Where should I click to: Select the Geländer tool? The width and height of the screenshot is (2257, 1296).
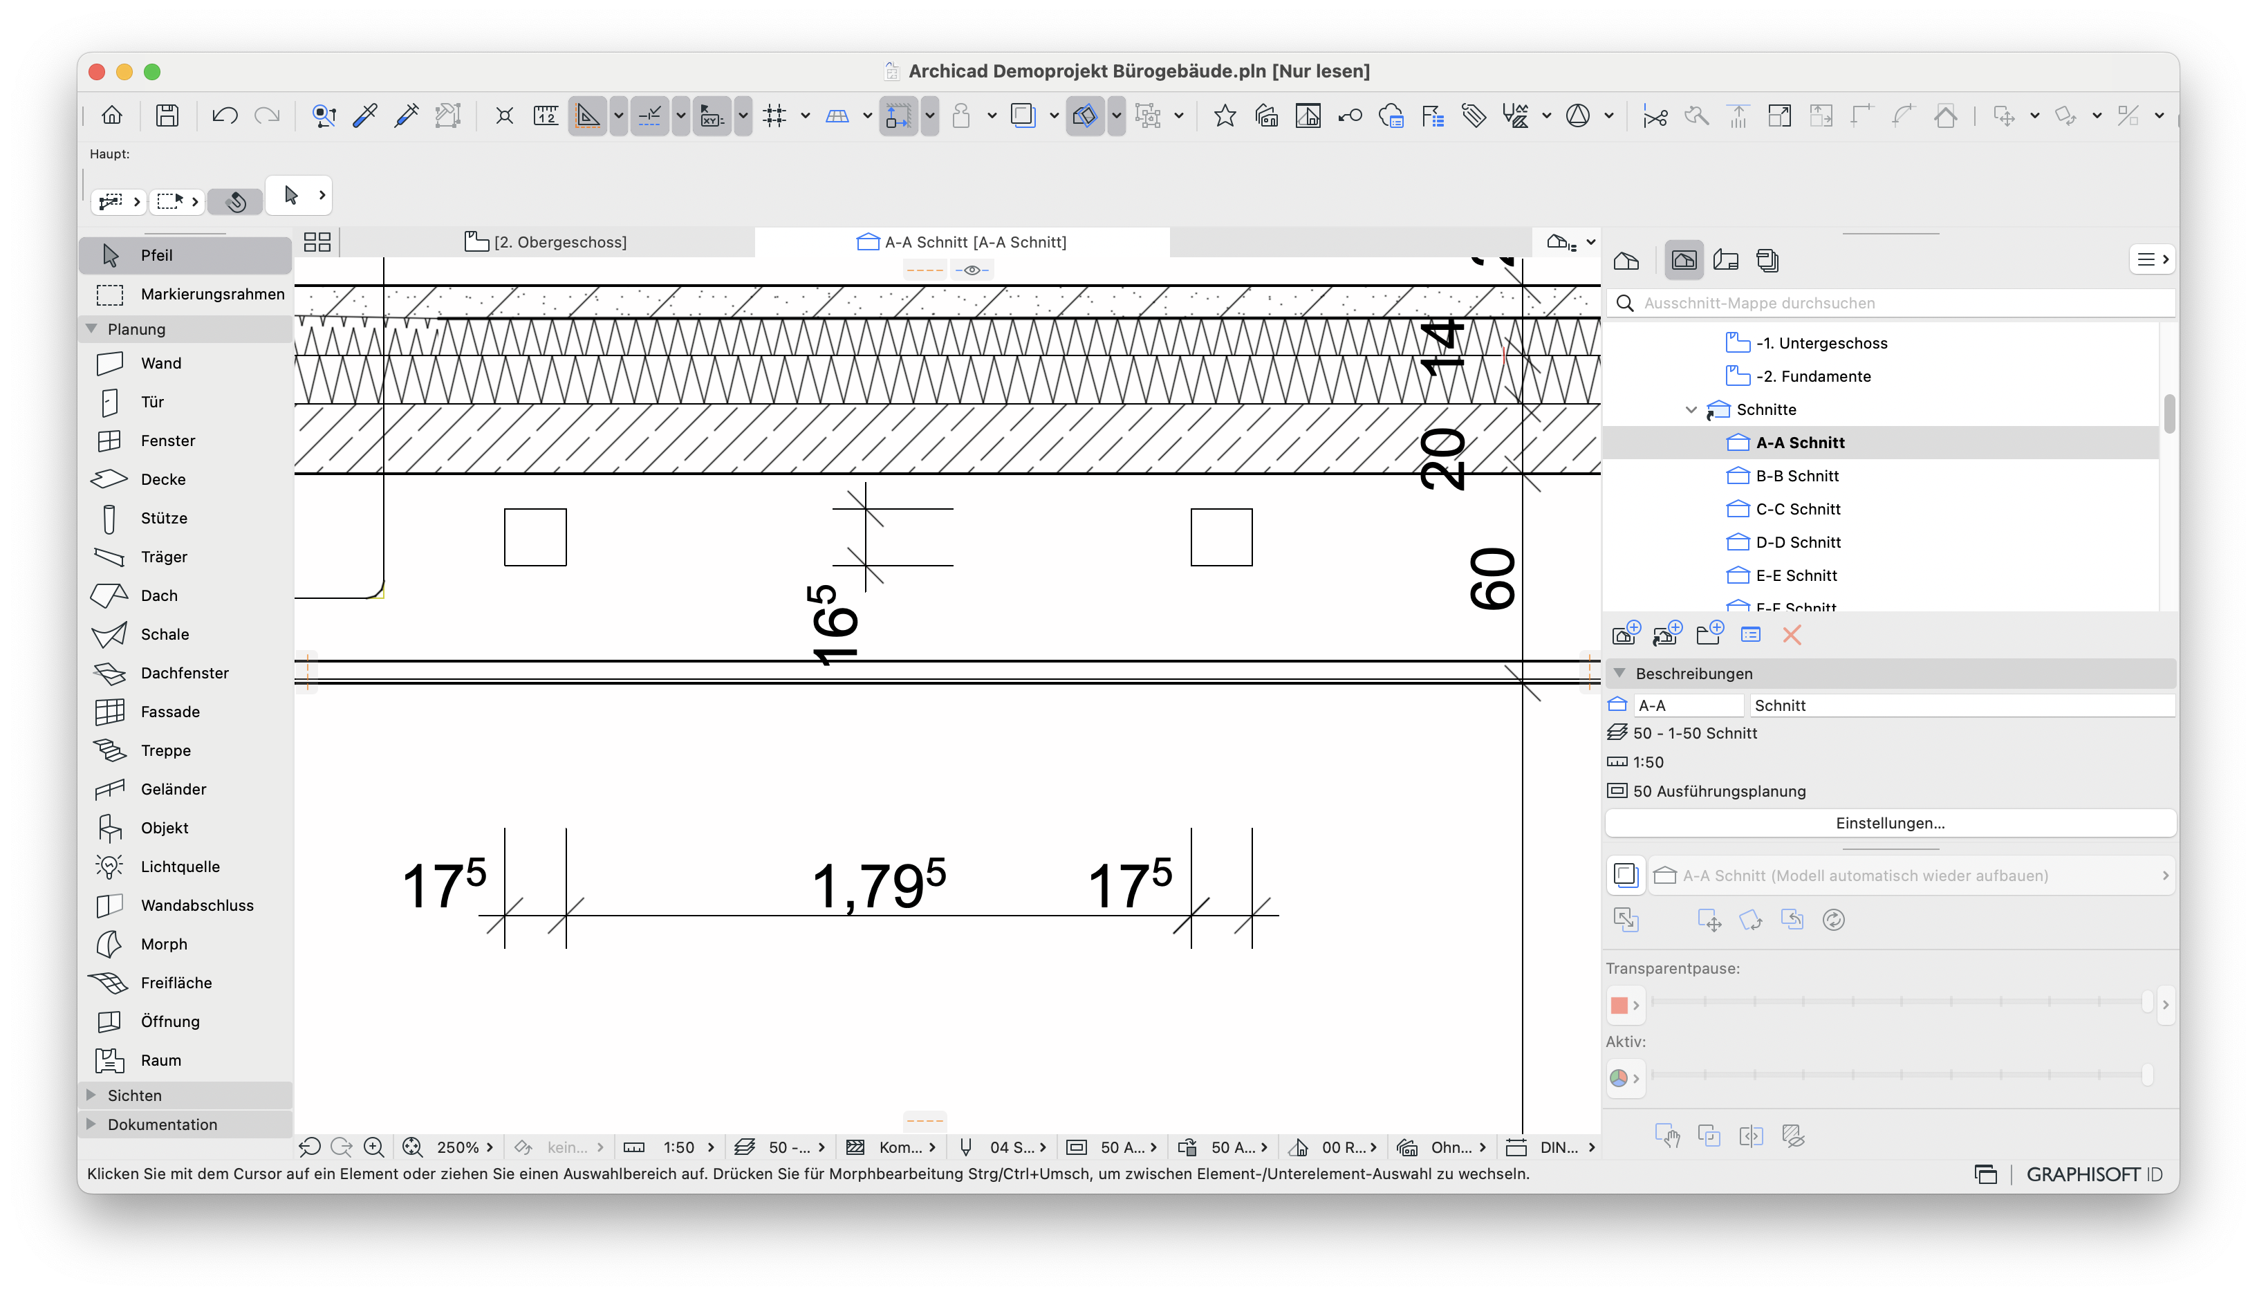(x=185, y=790)
